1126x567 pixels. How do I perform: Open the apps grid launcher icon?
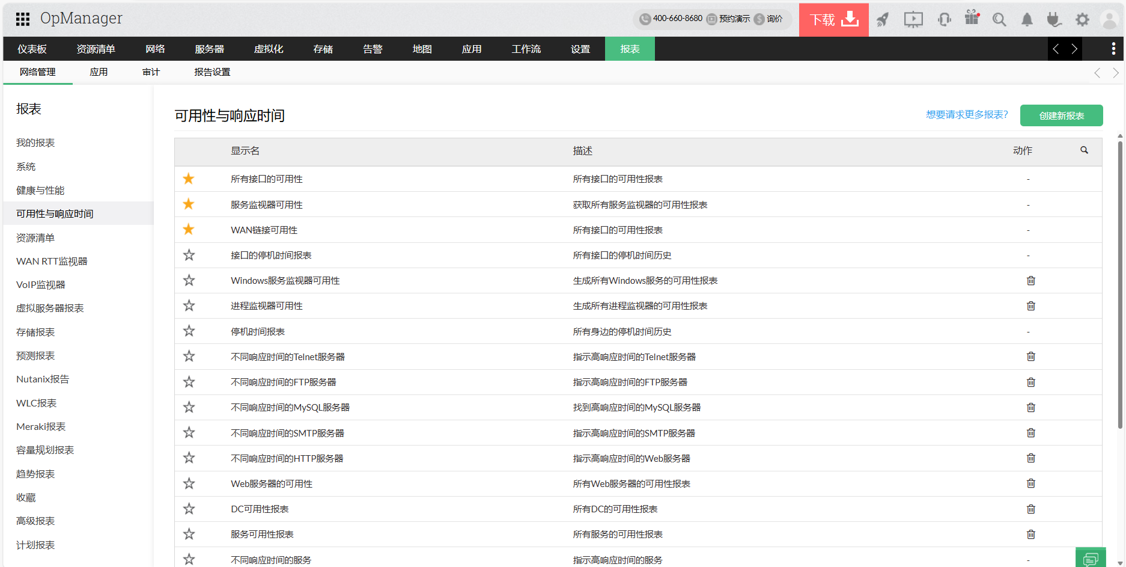(x=23, y=19)
